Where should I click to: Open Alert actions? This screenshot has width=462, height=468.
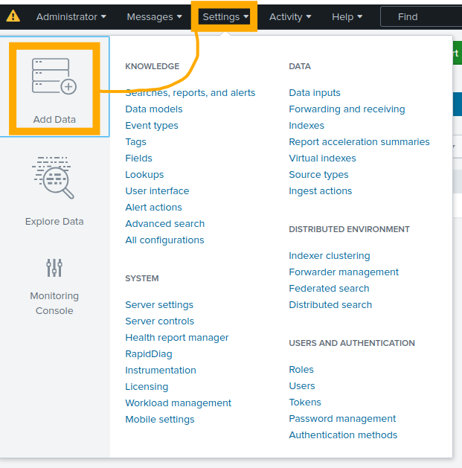(153, 208)
